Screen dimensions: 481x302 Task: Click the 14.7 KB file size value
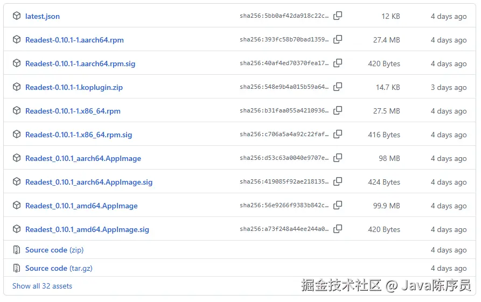(x=388, y=87)
